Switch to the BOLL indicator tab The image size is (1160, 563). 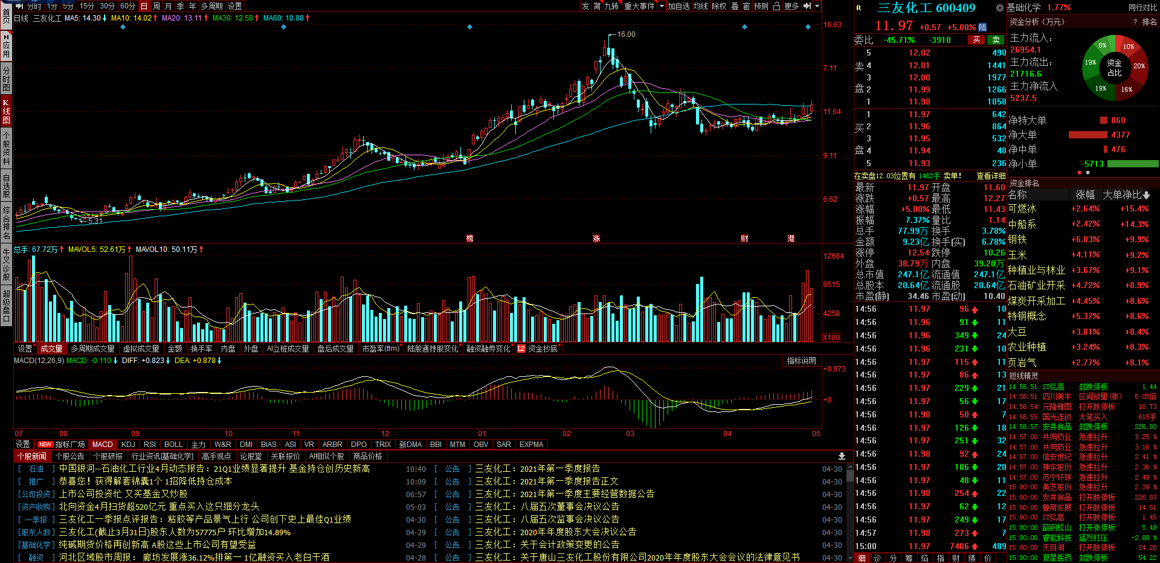(173, 444)
